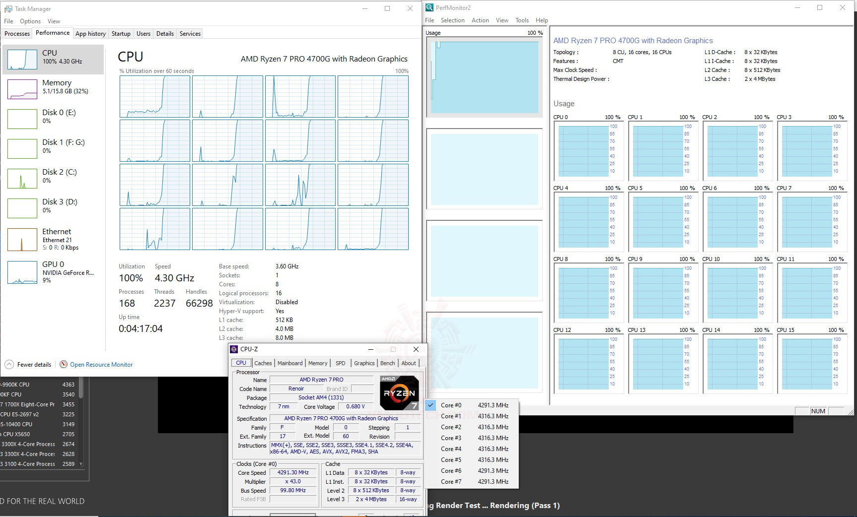
Task: Click the Core Voltage value 0.680 V
Action: pos(356,407)
